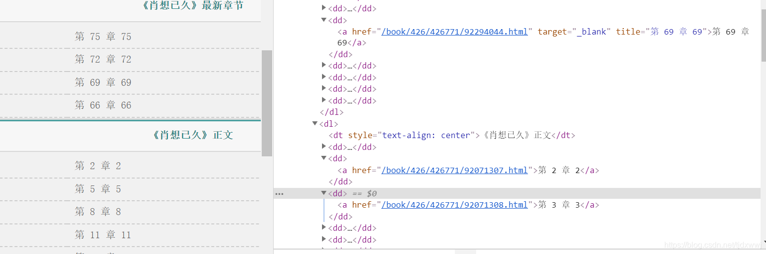Screen dimensions: 766x254
Task: Expand the collapsed dd just before the closing </dl> tag
Action: coord(324,101)
